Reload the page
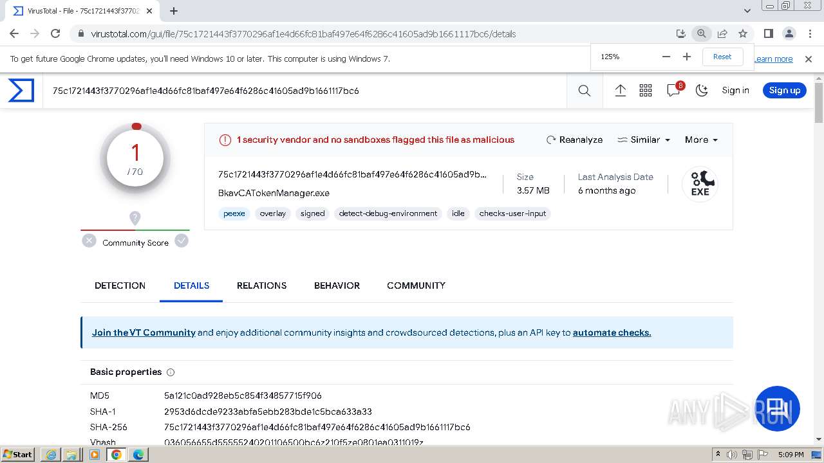 point(55,33)
